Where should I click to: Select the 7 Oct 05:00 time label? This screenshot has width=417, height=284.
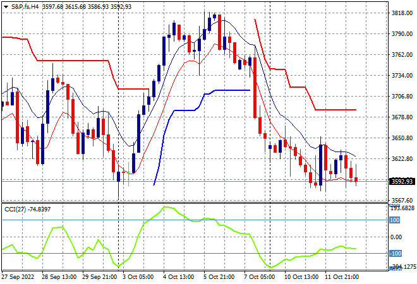click(x=259, y=277)
